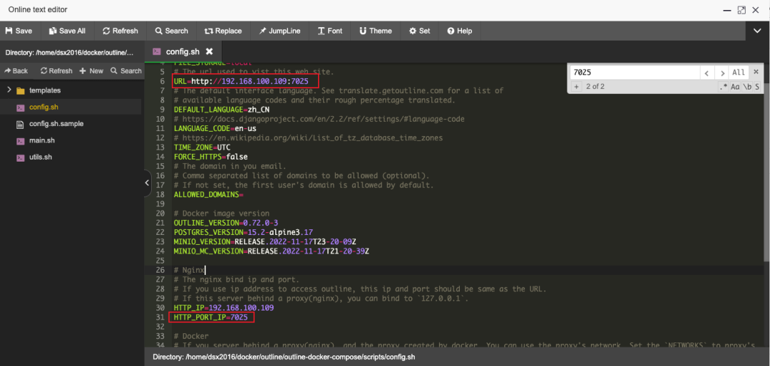Click the ALLOWED_DOMAINS= line

point(209,195)
